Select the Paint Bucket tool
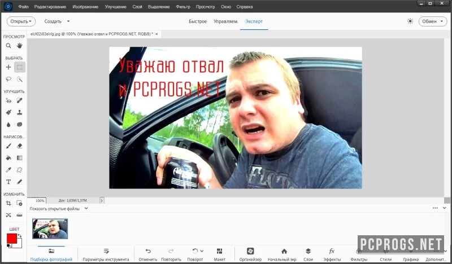Screen dimensions: 452x264 tap(8, 158)
